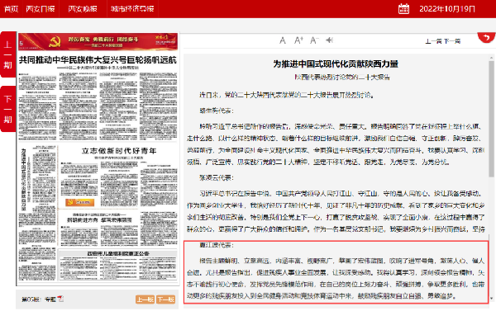Click the speaker read-aloud icon
496x311 pixels.
click(x=329, y=40)
